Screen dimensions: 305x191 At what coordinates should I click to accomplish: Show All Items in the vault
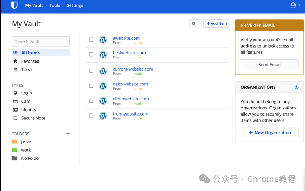(x=41, y=53)
